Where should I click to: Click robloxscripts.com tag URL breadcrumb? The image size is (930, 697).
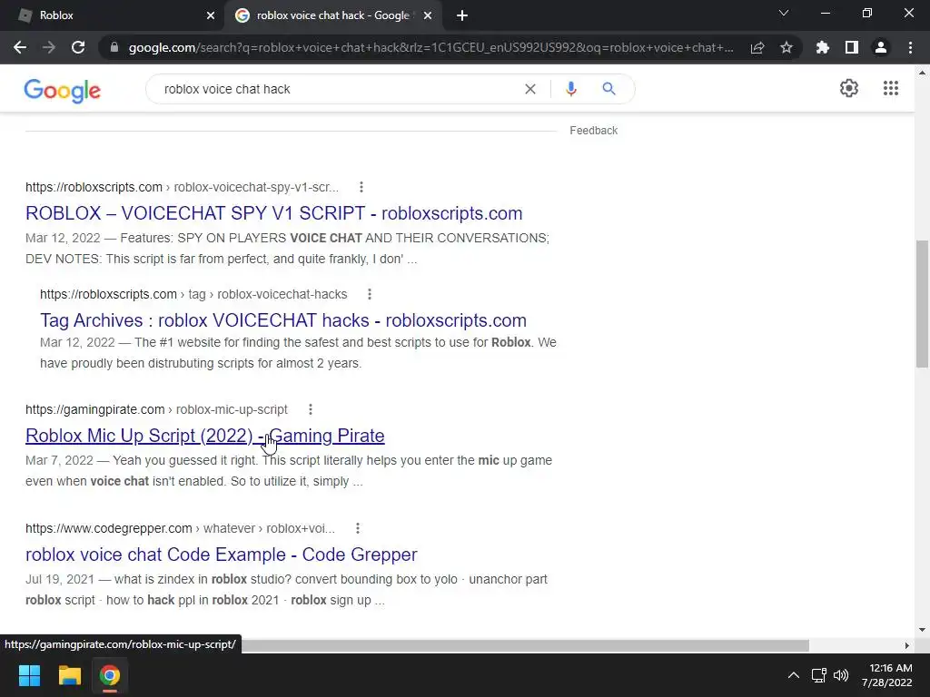click(x=193, y=294)
